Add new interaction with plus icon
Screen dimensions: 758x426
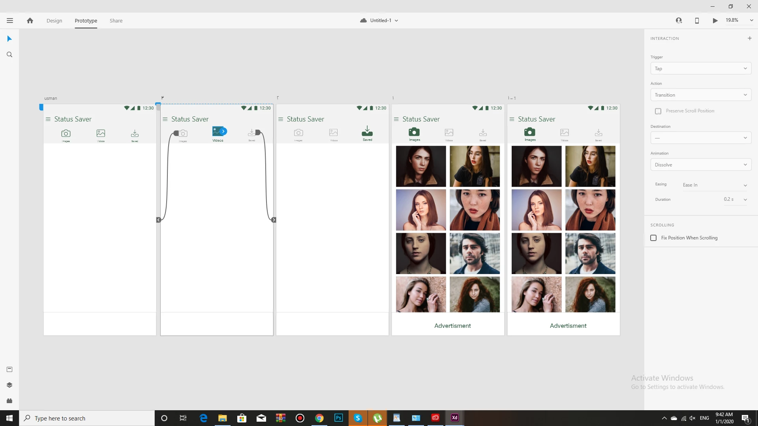click(x=749, y=38)
